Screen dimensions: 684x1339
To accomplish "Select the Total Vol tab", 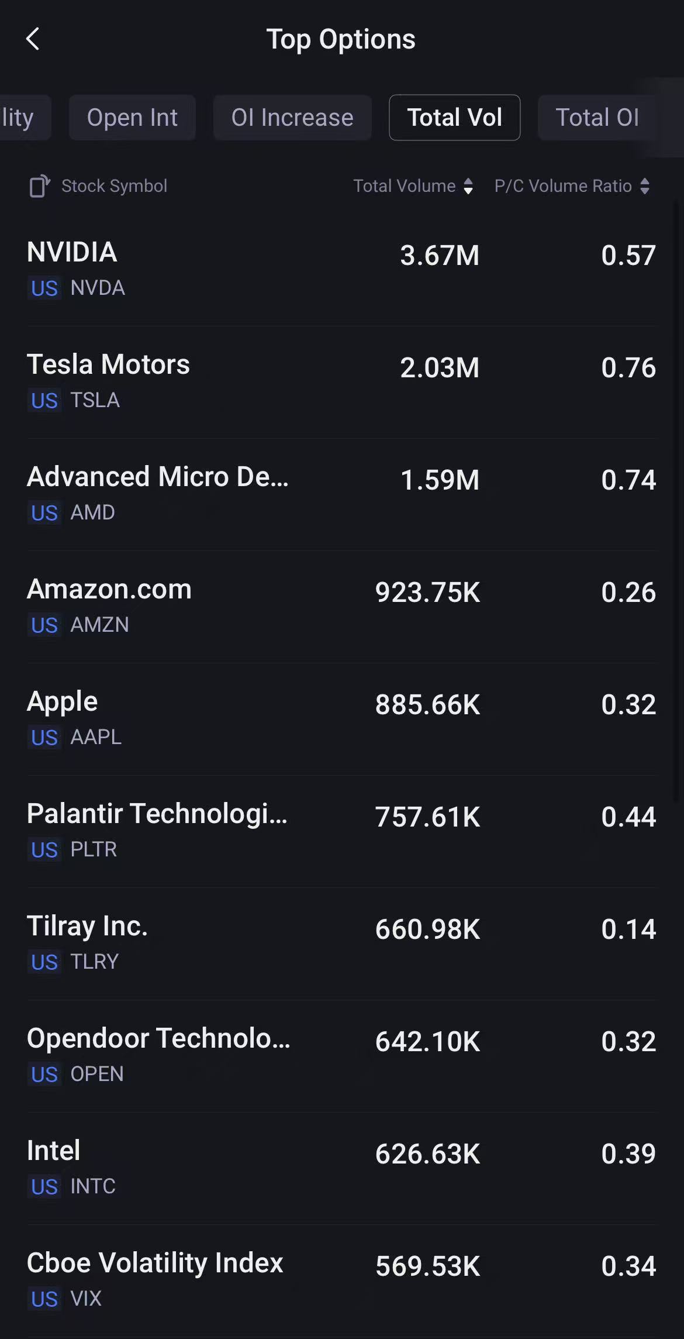I will click(x=454, y=118).
